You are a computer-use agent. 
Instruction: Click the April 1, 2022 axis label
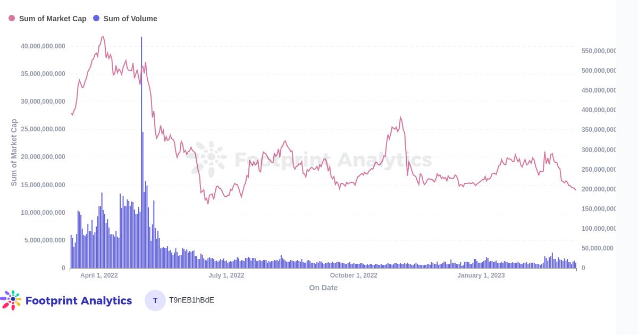click(x=99, y=275)
